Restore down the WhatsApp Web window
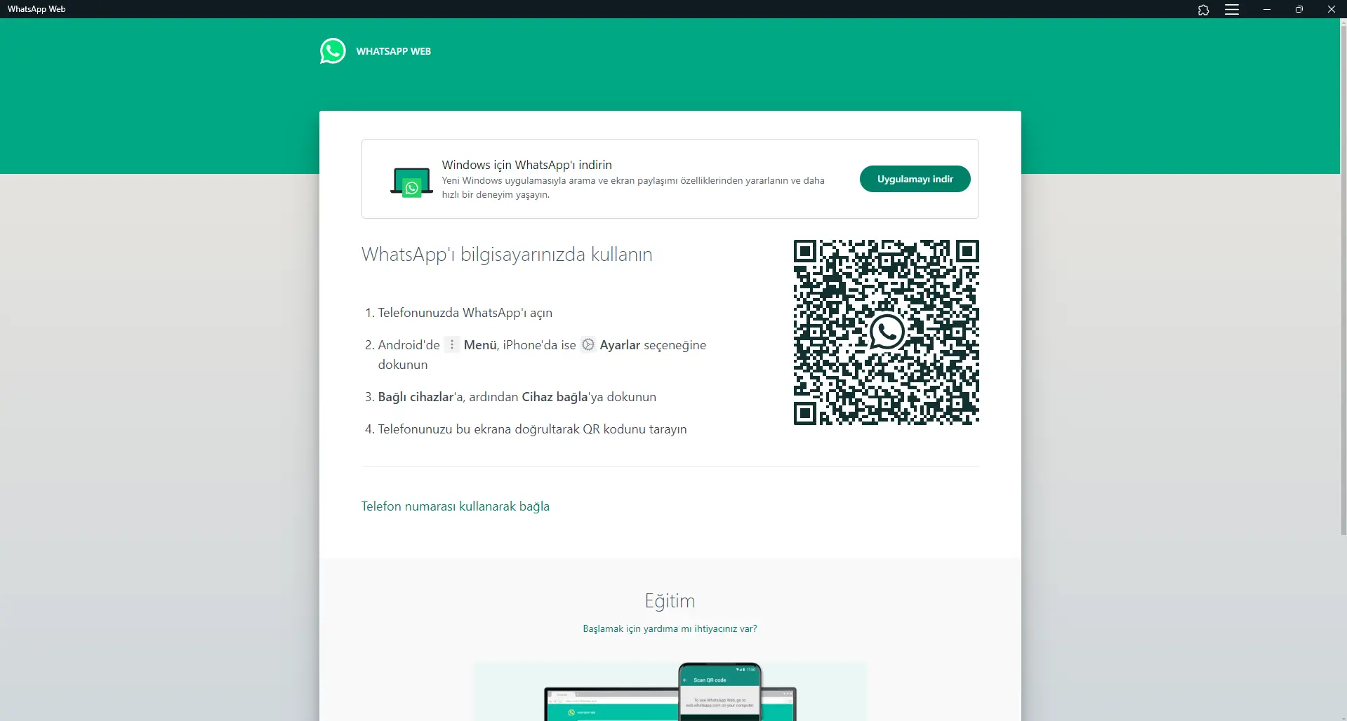The width and height of the screenshot is (1347, 721). pos(1299,9)
